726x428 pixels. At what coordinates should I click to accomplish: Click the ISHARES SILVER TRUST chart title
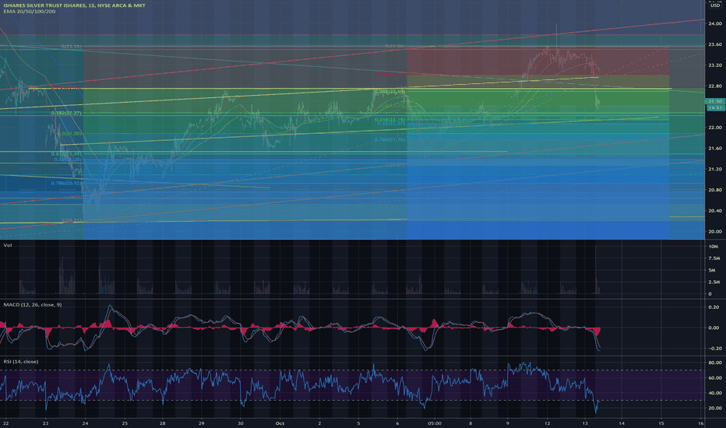coord(74,5)
